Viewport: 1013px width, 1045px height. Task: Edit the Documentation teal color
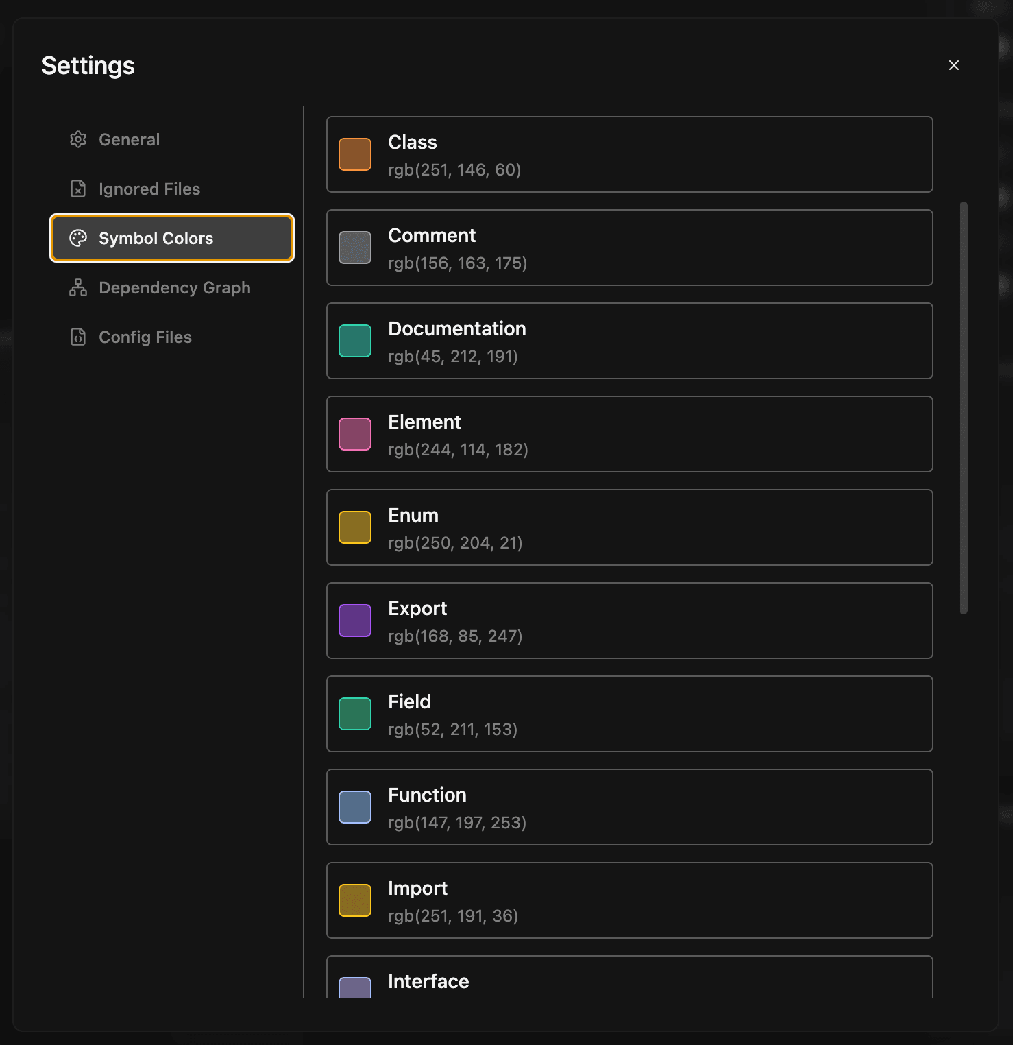[x=354, y=341]
